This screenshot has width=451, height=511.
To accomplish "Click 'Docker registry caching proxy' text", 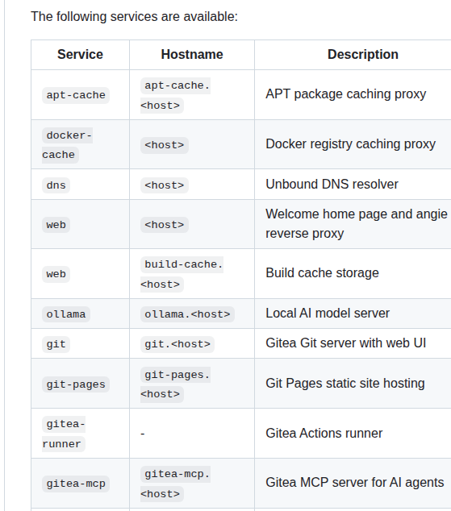I will pos(351,144).
